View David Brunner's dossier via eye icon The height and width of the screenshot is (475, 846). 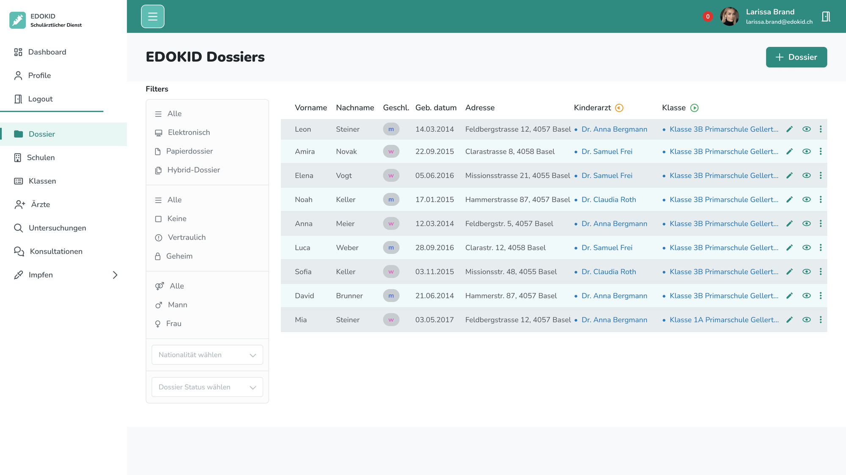pos(807,296)
